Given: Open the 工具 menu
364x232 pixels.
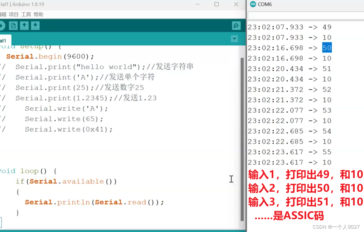Looking at the screenshot, I should point(26,15).
